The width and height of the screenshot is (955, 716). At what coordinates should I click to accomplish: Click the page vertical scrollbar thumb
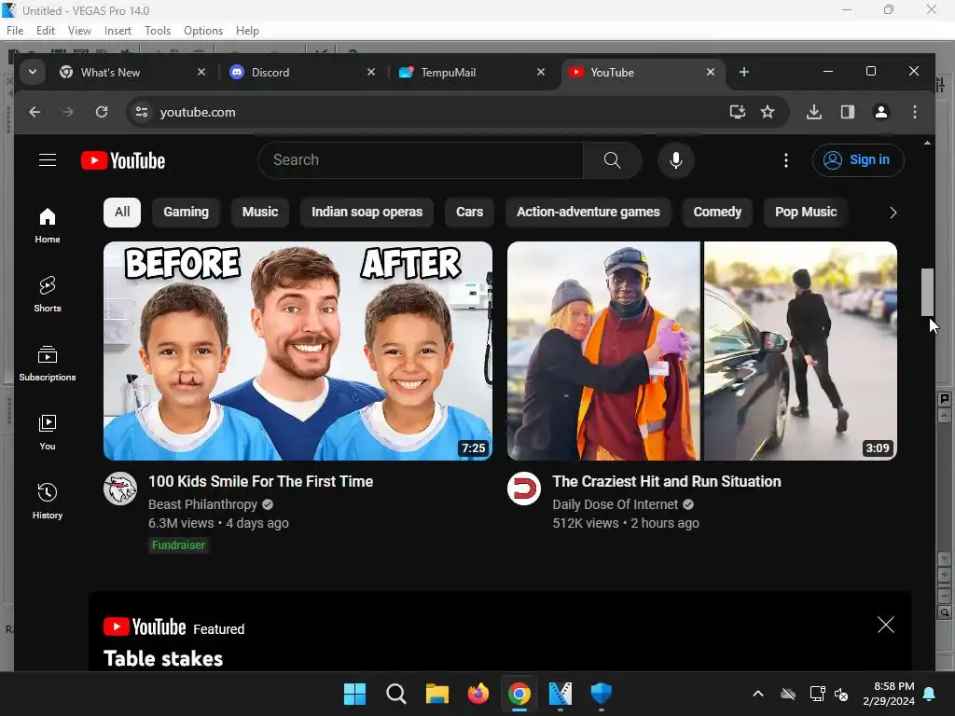point(927,292)
